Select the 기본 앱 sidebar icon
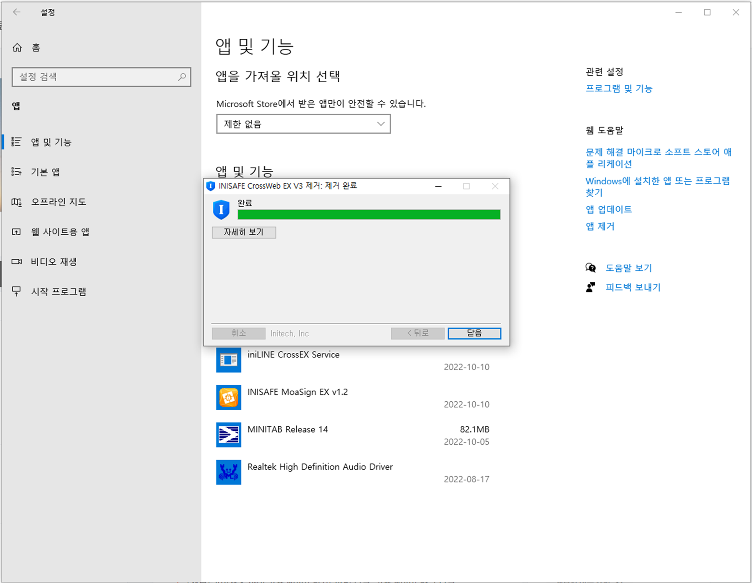The height and width of the screenshot is (583, 752). coord(16,172)
